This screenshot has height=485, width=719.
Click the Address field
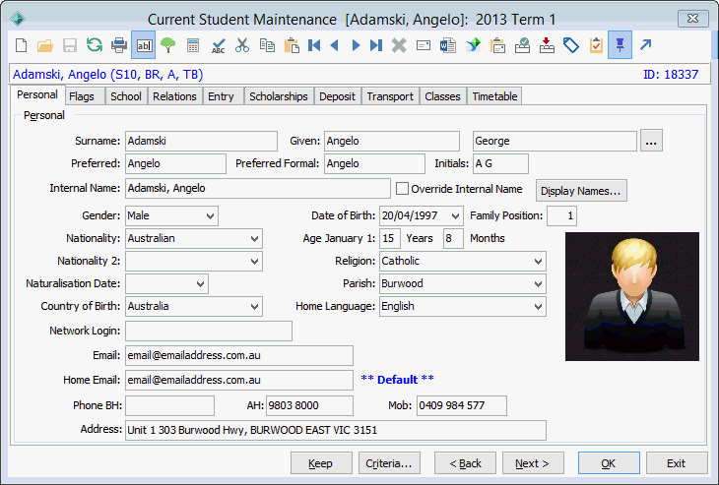(x=336, y=431)
